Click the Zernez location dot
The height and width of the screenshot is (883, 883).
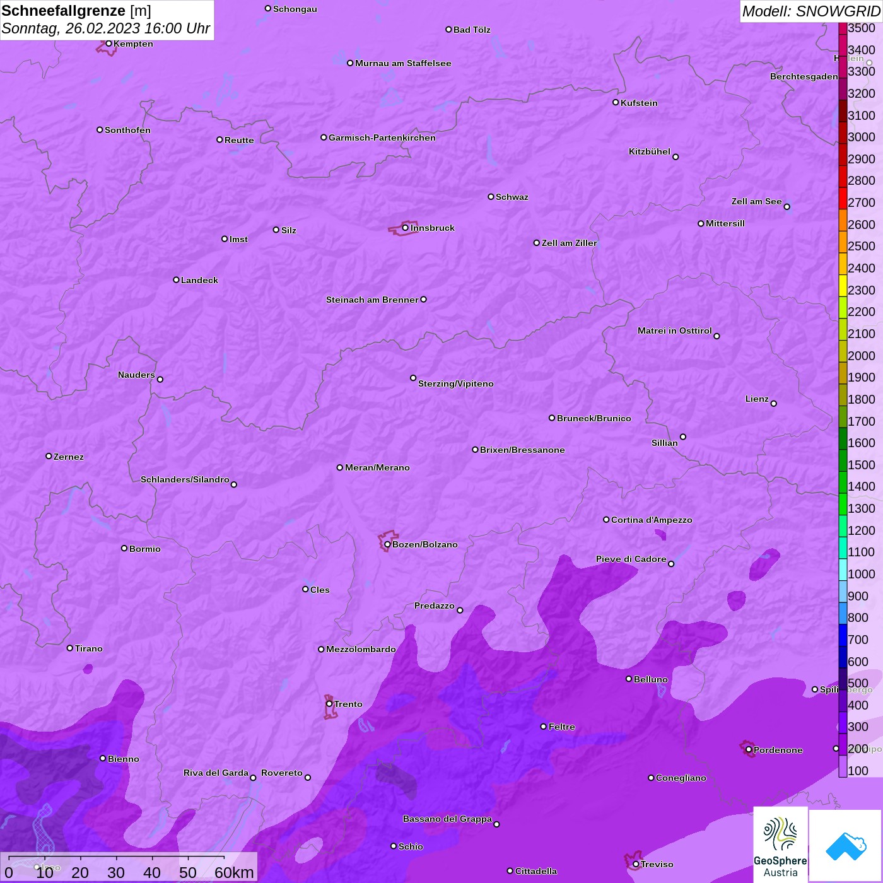pyautogui.click(x=49, y=456)
